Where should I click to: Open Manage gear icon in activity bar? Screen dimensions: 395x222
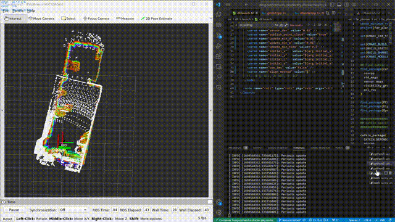click(x=218, y=213)
